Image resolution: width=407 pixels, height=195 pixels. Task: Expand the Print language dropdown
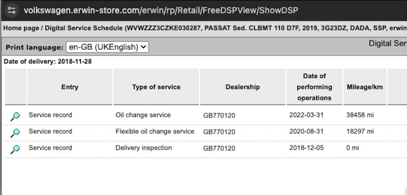coord(107,47)
